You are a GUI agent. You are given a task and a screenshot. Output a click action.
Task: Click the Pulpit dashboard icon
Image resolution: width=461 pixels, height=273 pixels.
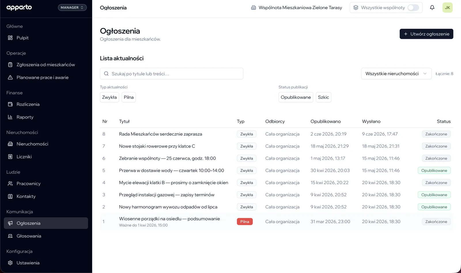pos(10,38)
